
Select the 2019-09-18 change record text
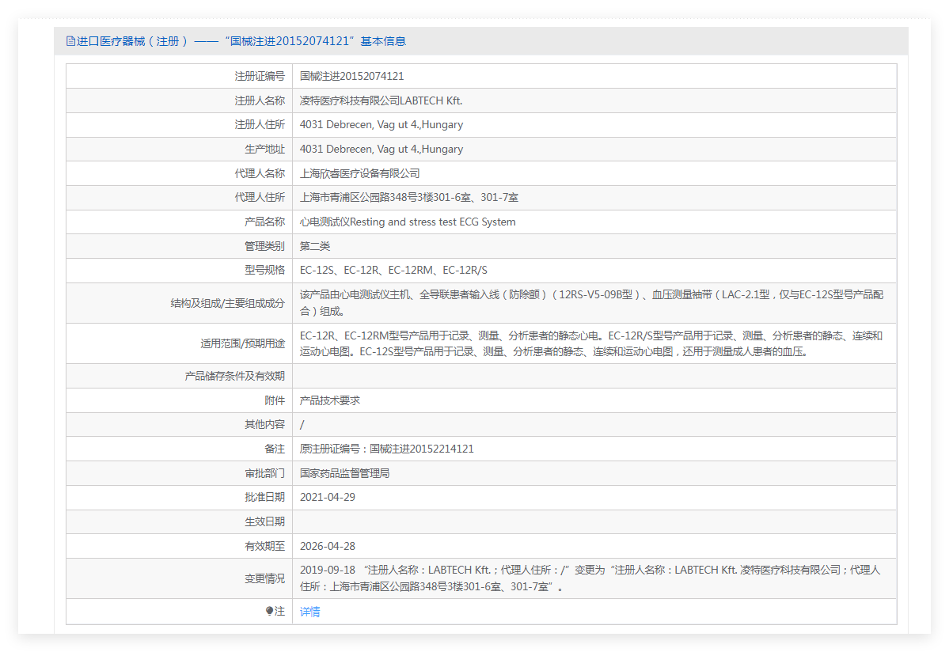(x=590, y=578)
